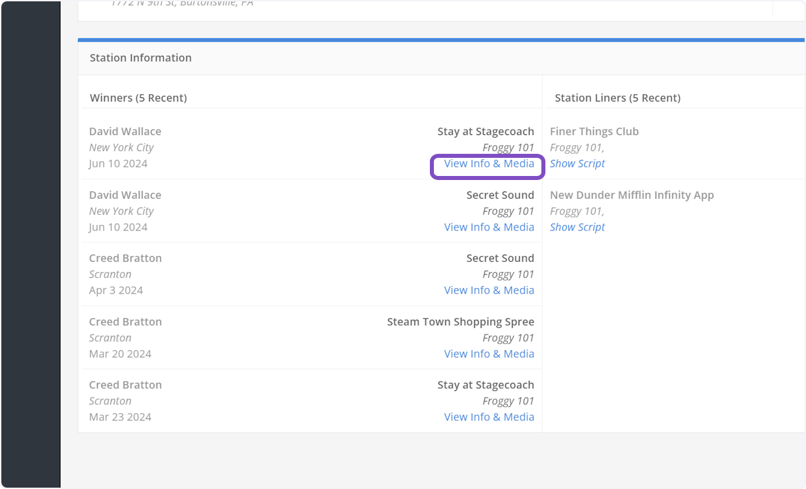Select David Wallace in the second winner row

(x=125, y=195)
